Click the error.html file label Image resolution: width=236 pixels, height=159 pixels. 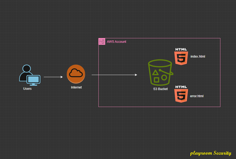(197, 96)
